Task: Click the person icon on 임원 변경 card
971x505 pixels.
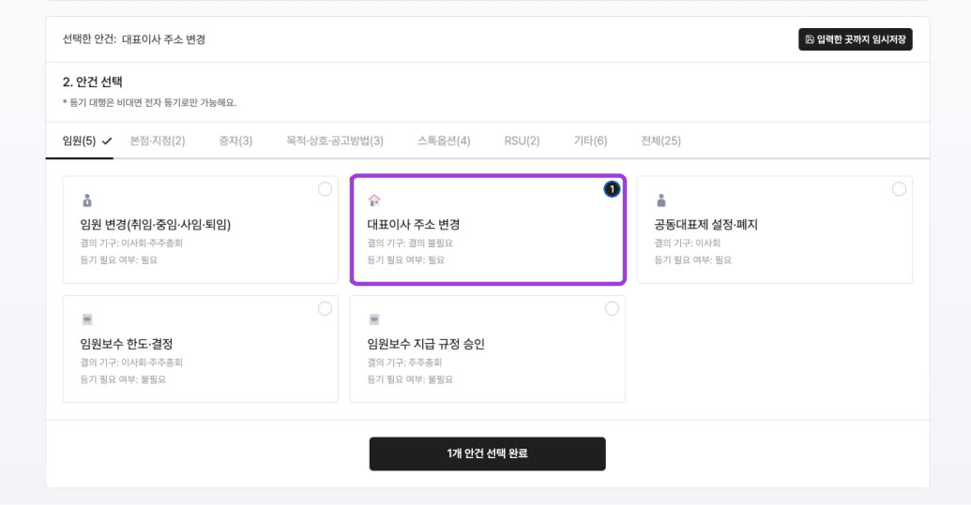Action: (87, 201)
